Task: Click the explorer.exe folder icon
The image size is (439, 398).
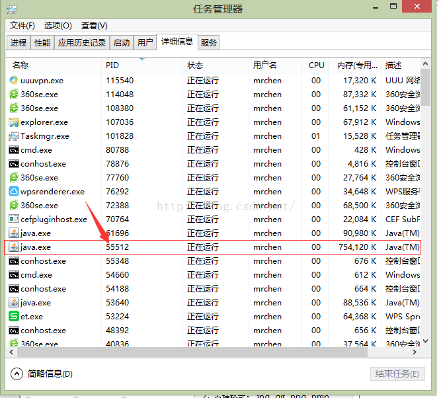Action: click(x=14, y=122)
